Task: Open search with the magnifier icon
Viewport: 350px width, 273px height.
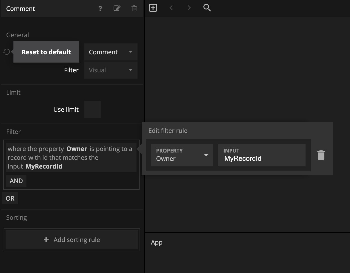Action: (207, 8)
